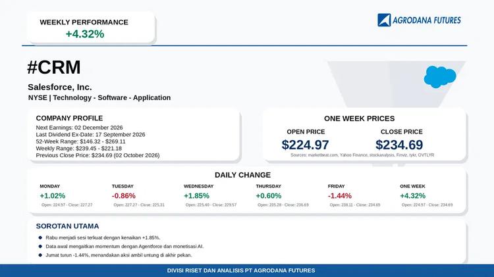The width and height of the screenshot is (494, 277).
Task: Click Tuesday's Open: 227.27 - Close: 225.31
Action: 139,205
